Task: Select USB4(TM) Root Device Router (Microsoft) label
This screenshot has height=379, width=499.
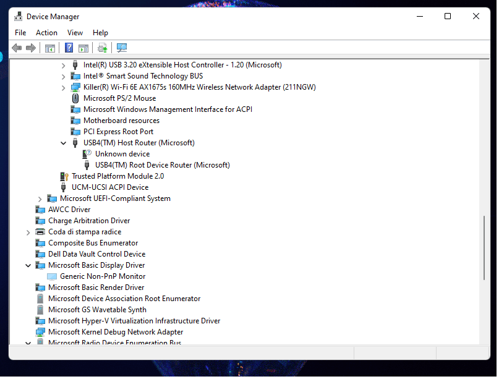Action: point(162,165)
